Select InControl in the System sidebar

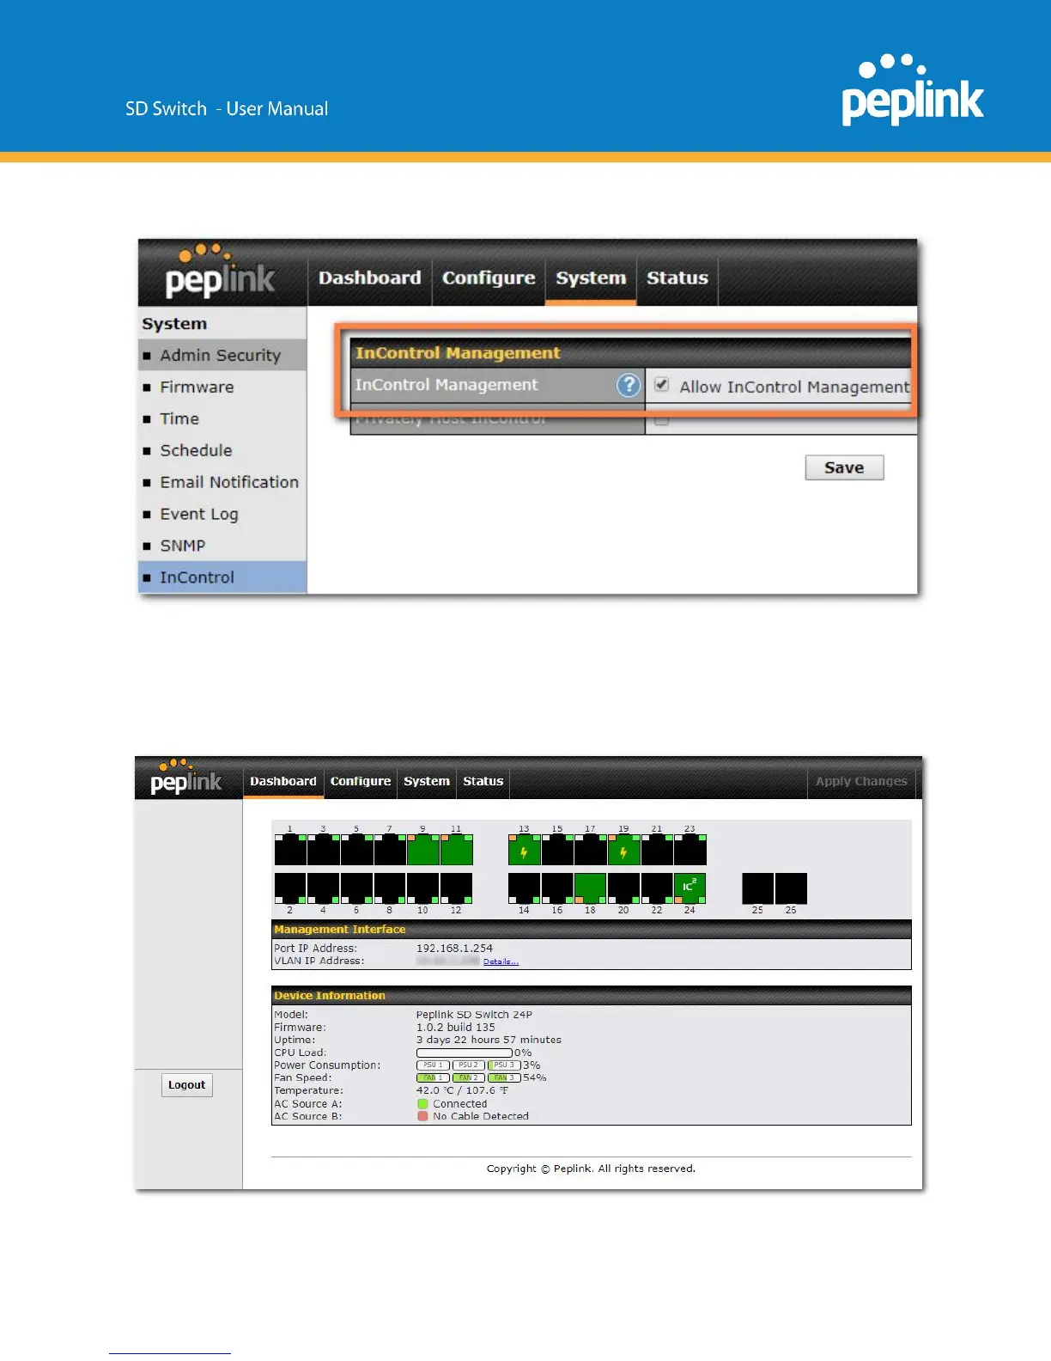pos(222,577)
